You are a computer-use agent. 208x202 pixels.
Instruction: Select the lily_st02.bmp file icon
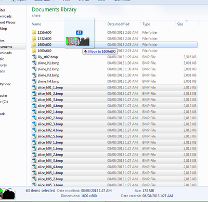34,57
